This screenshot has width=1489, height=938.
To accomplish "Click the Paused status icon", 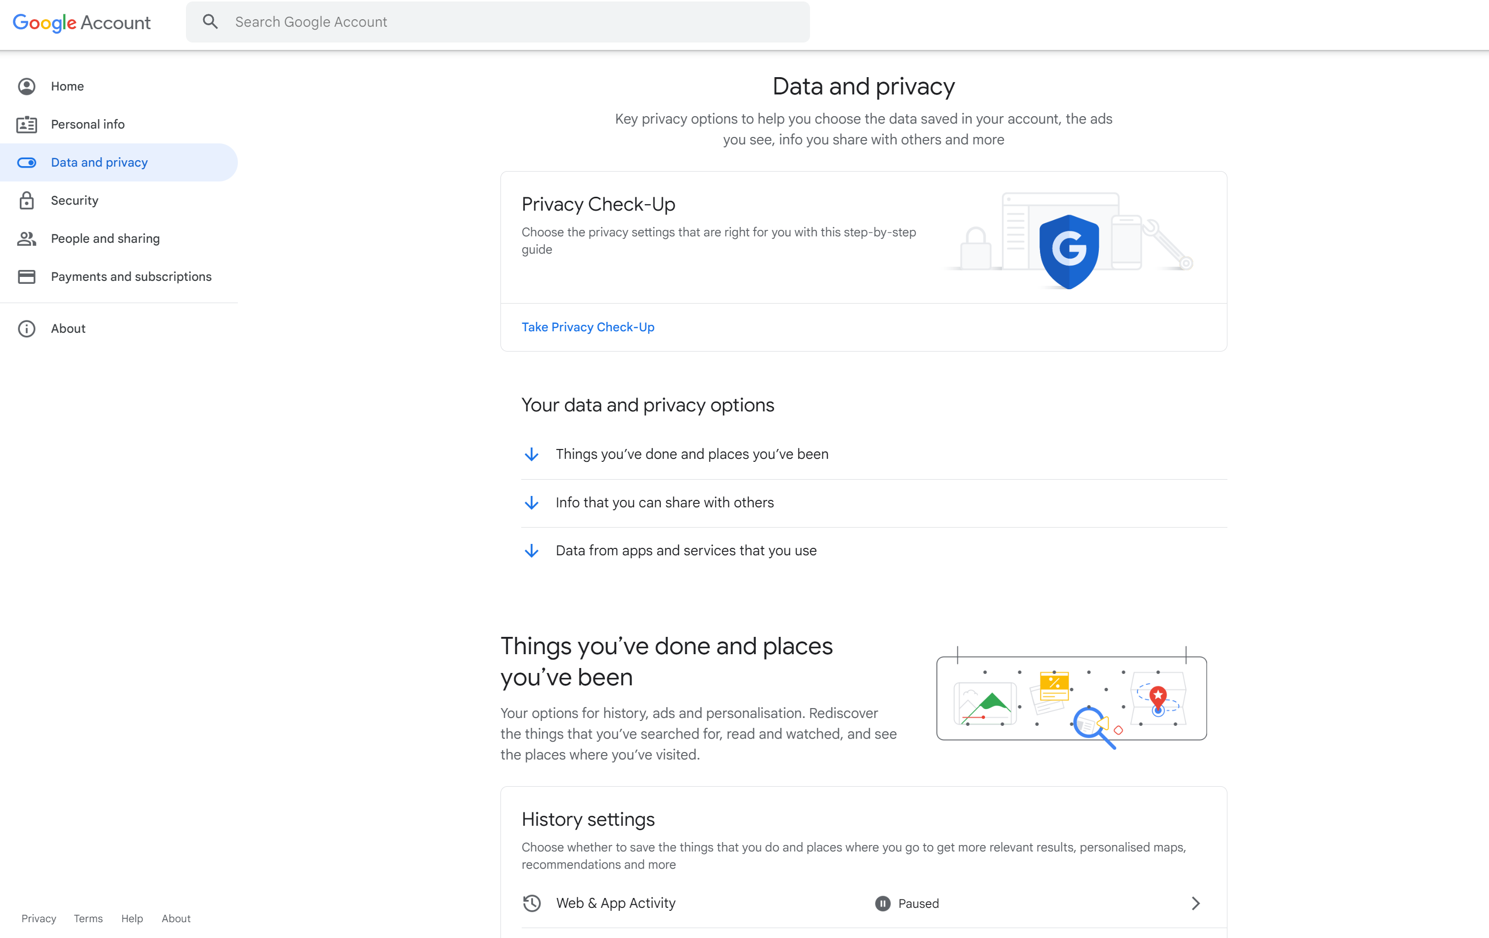I will tap(882, 903).
